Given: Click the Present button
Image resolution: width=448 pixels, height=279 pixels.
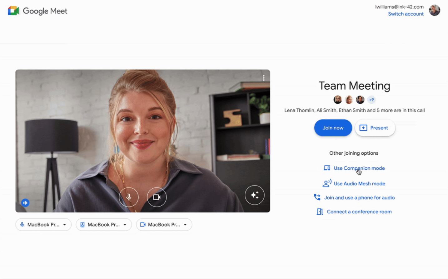Looking at the screenshot, I should coord(375,127).
